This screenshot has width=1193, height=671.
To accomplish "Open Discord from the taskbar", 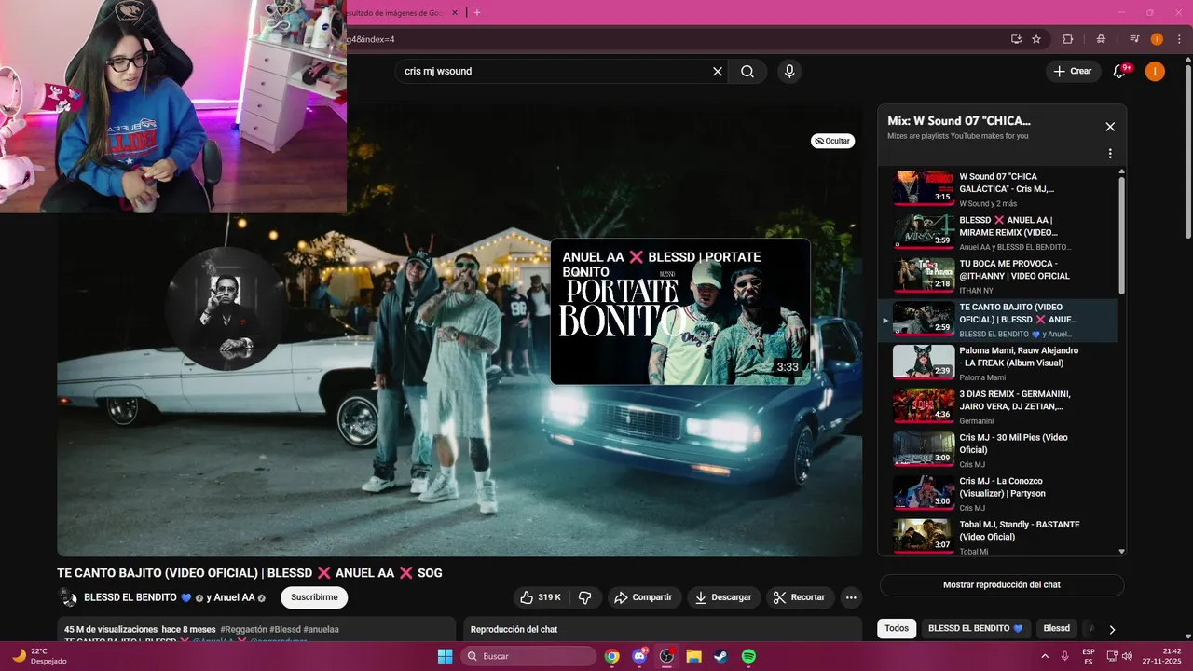I will (x=639, y=656).
